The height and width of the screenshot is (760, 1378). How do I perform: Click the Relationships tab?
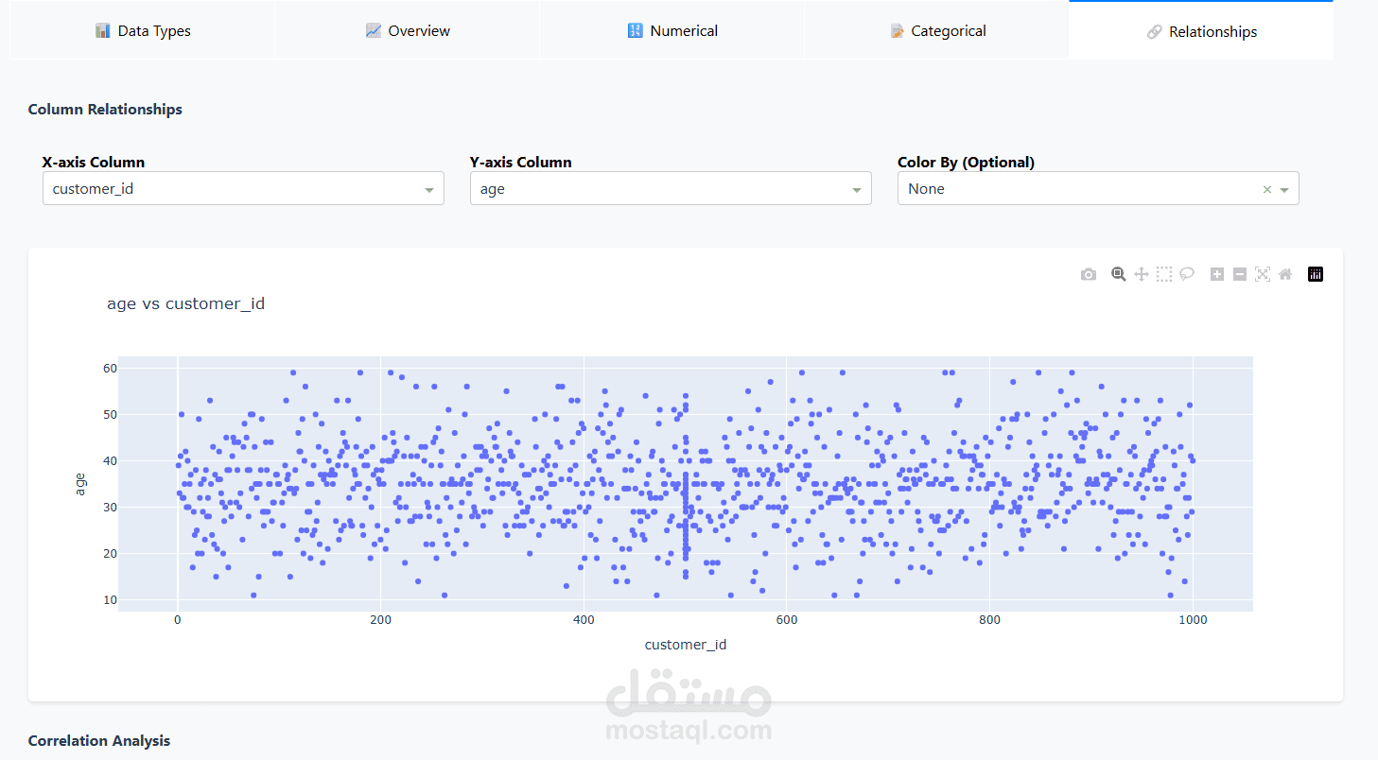[x=1201, y=31]
